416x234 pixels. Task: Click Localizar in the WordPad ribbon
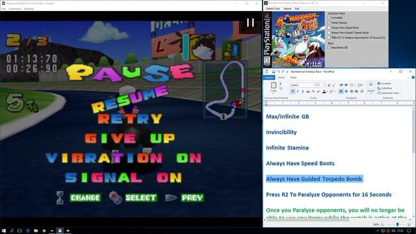(x=384, y=84)
